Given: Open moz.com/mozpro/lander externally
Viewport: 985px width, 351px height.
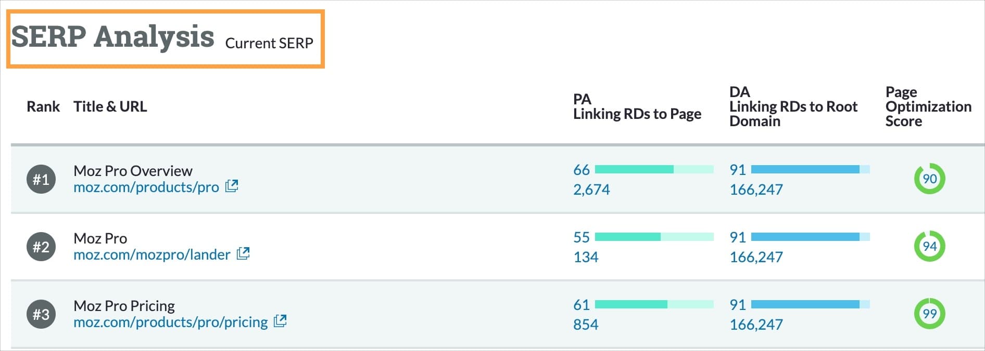Looking at the screenshot, I should tap(243, 254).
